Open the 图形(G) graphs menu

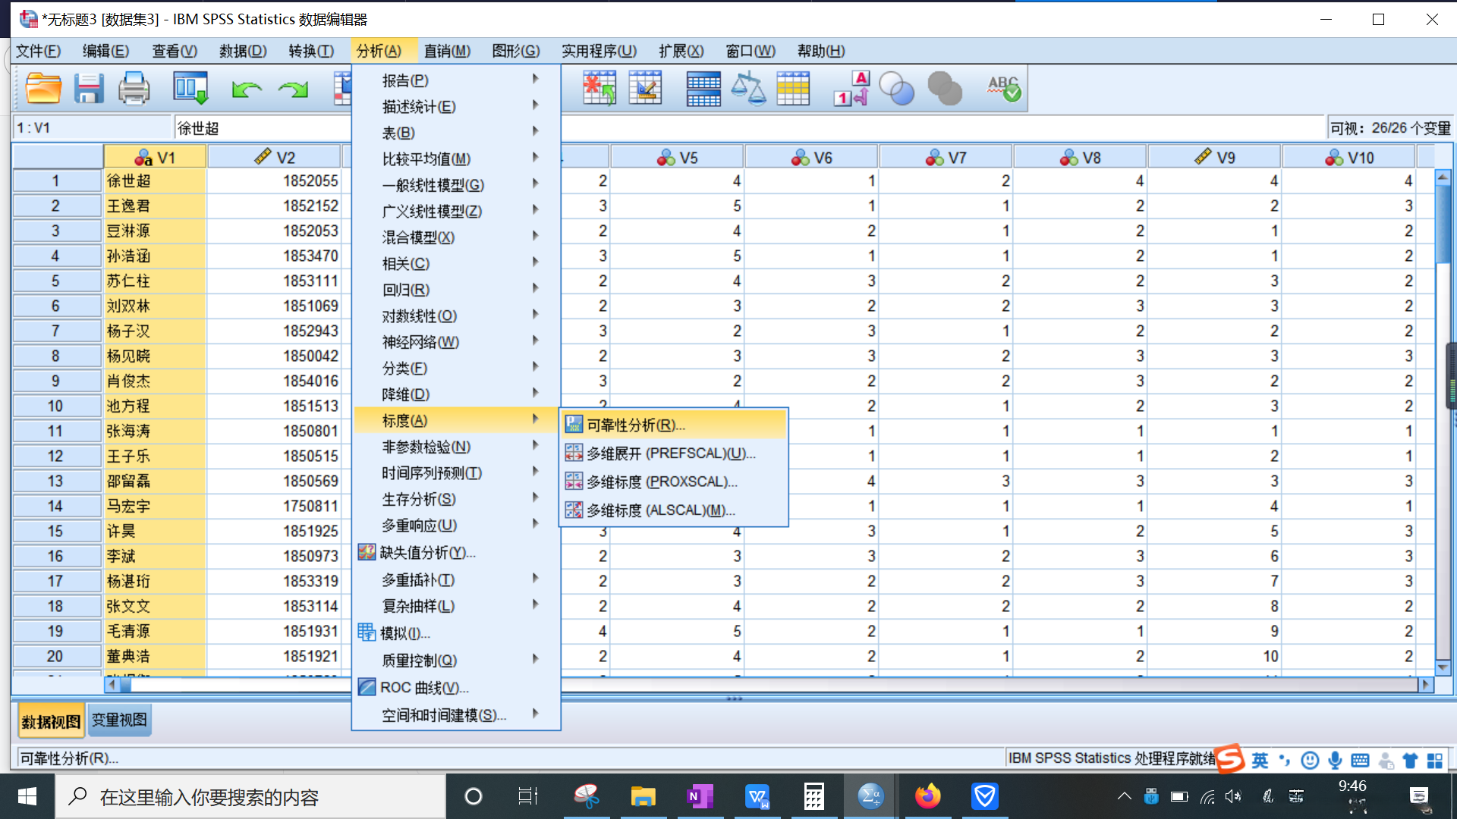coord(515,51)
